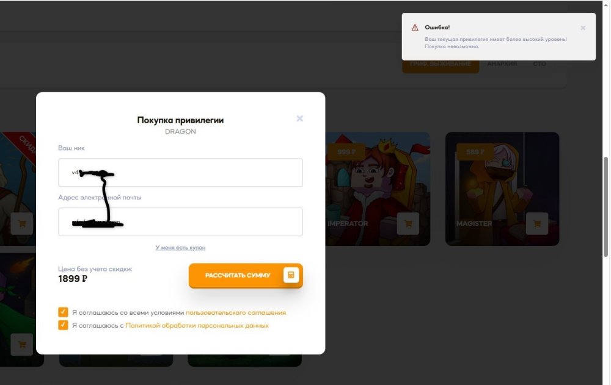Open the пользовательского соглашения link
The width and height of the screenshot is (611, 385).
coord(236,312)
